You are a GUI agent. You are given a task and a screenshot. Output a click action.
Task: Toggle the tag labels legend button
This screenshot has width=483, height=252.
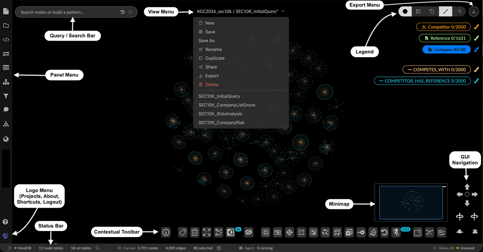click(432, 12)
